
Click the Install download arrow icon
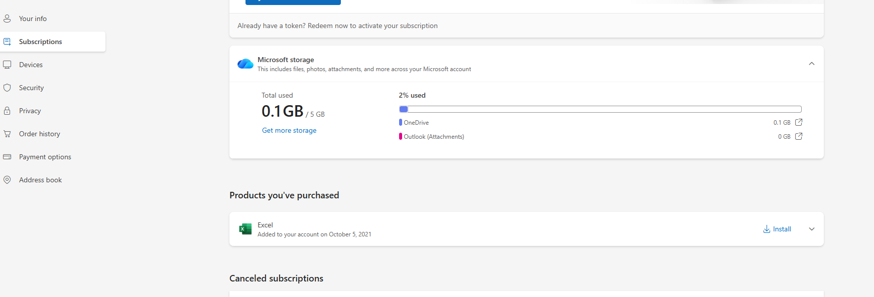(x=767, y=229)
